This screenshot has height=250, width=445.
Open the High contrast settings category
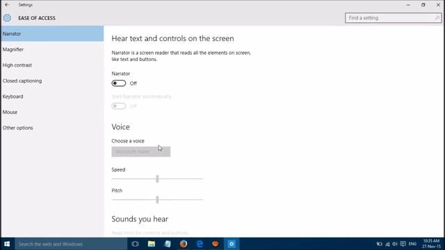(52, 65)
